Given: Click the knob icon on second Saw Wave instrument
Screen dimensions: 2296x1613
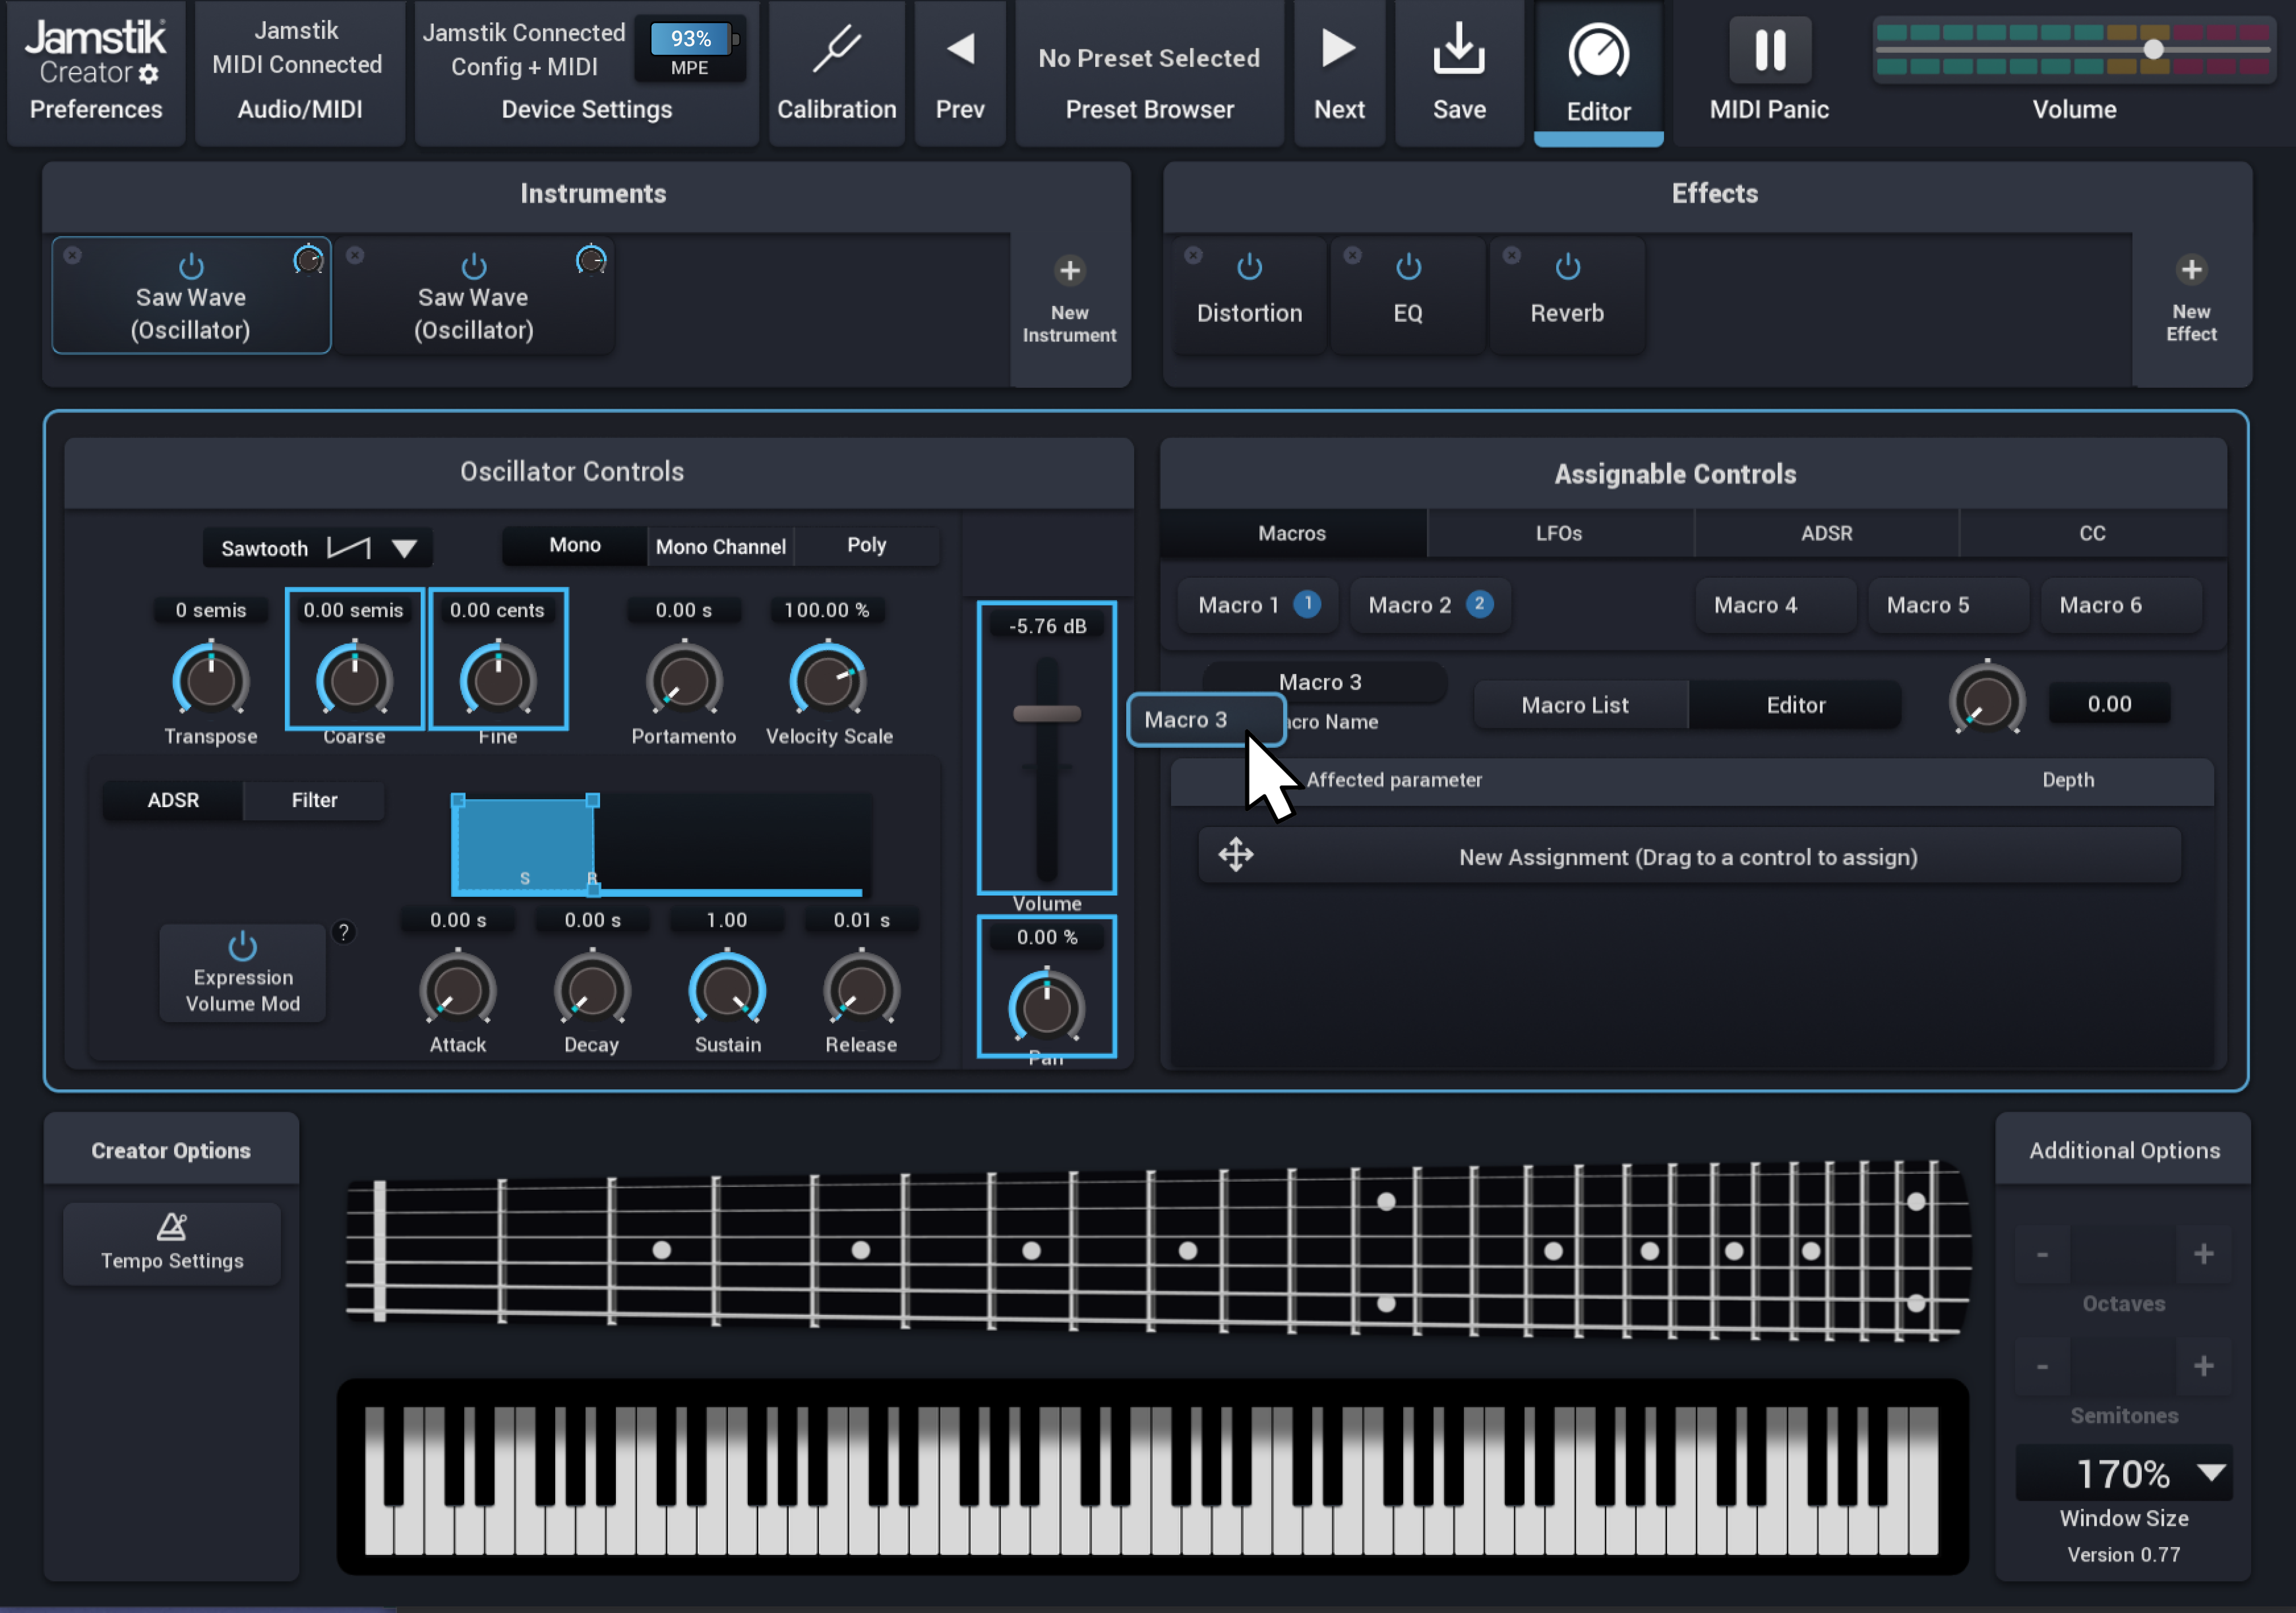Looking at the screenshot, I should coord(591,260).
